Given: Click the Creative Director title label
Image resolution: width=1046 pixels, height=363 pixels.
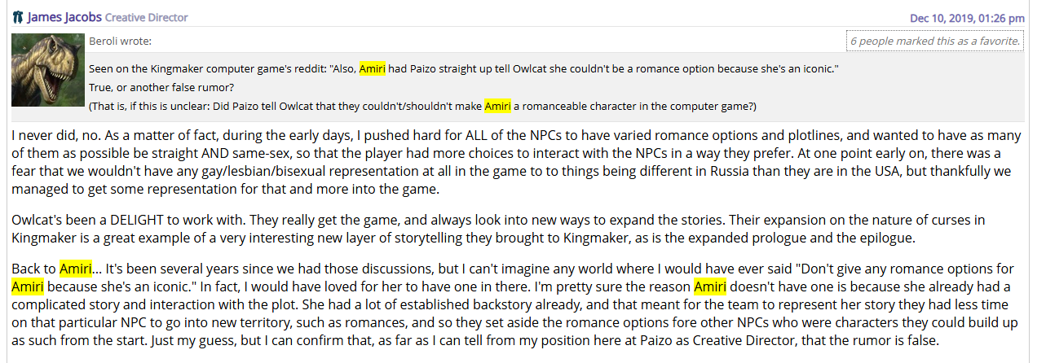Looking at the screenshot, I should pyautogui.click(x=147, y=18).
